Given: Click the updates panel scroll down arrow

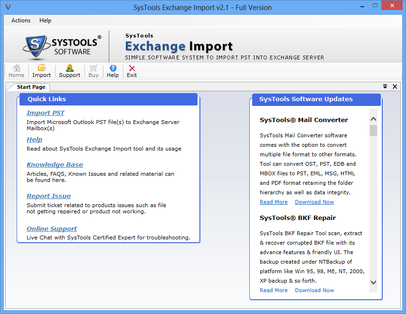Looking at the screenshot, I should [x=373, y=282].
